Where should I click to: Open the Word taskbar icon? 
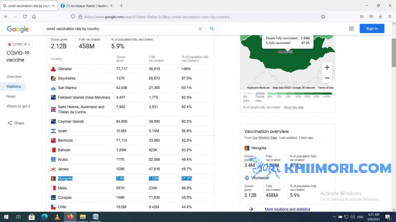[96, 217]
